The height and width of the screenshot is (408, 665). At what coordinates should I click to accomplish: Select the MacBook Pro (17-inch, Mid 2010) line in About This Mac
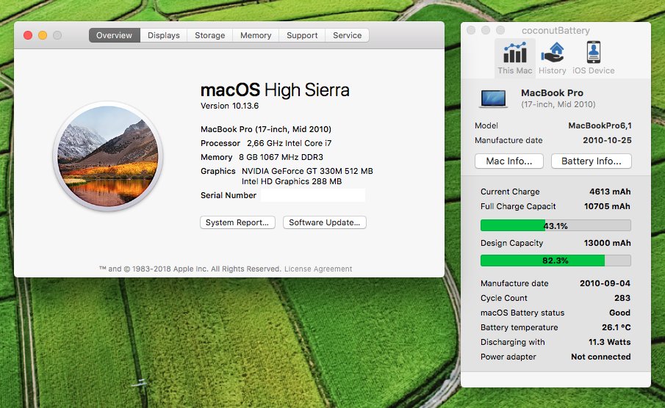point(266,129)
